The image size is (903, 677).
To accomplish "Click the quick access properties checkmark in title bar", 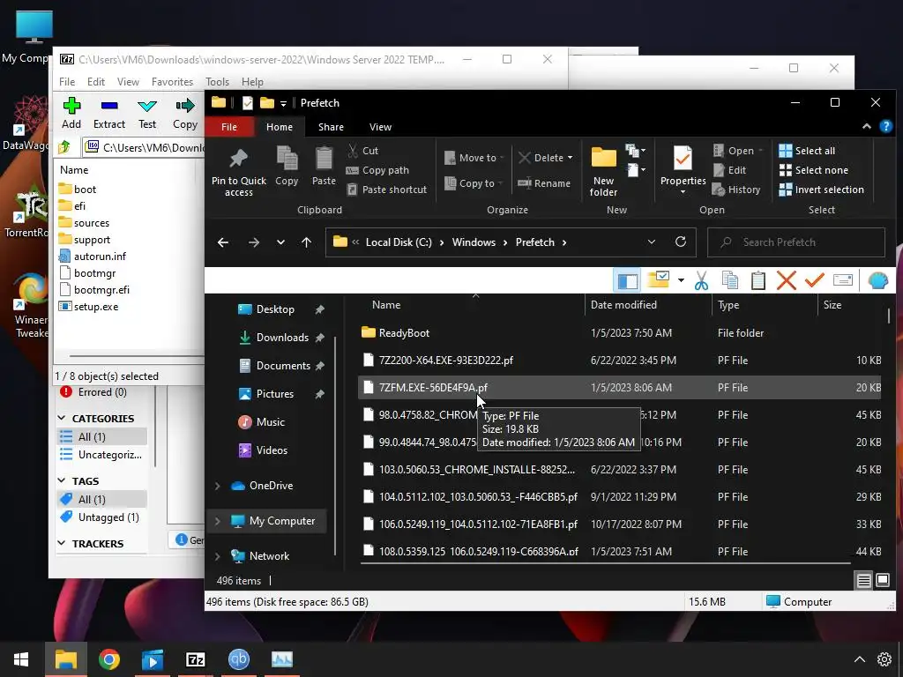I will (248, 103).
